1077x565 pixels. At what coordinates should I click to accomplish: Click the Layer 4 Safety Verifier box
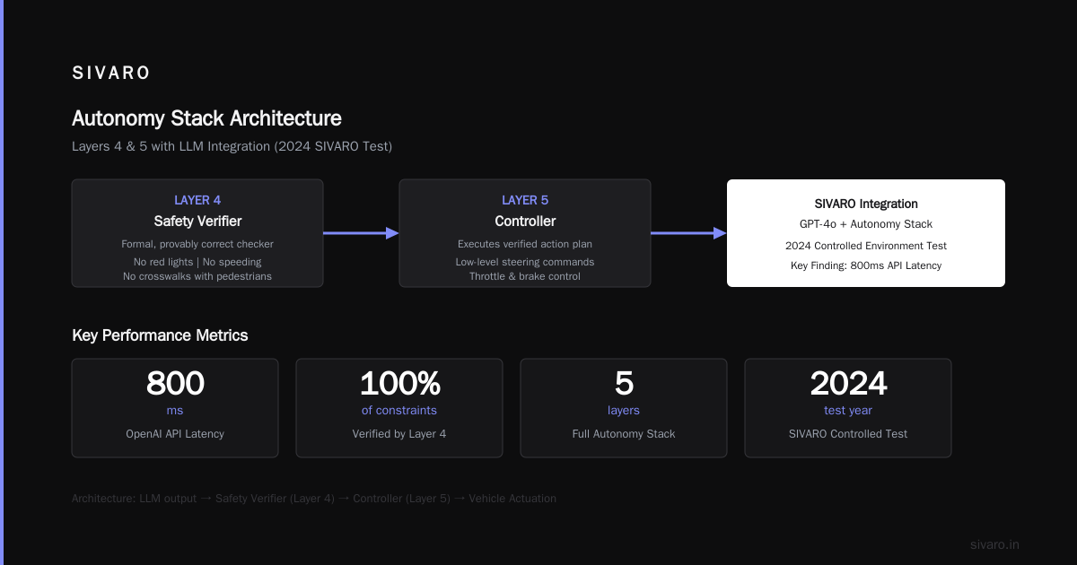(x=197, y=233)
